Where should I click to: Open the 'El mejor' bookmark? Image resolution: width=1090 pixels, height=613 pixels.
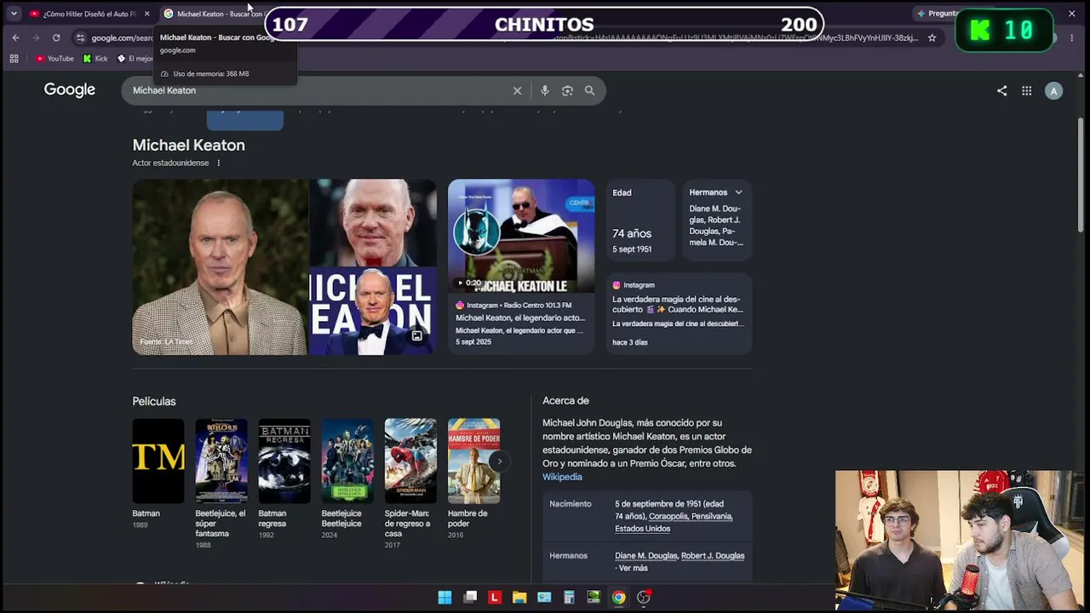click(135, 59)
